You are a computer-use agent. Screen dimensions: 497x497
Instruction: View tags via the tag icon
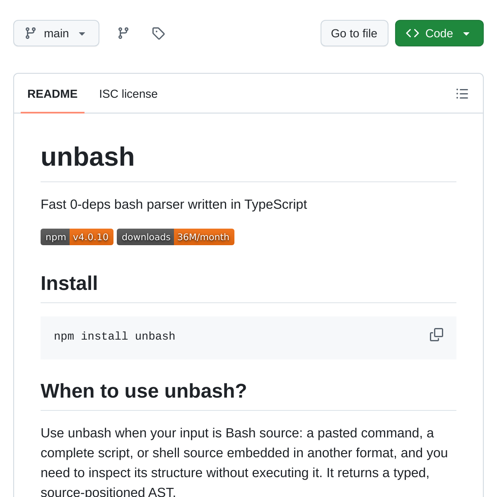(159, 33)
